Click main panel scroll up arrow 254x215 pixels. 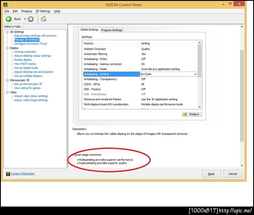click(242, 27)
